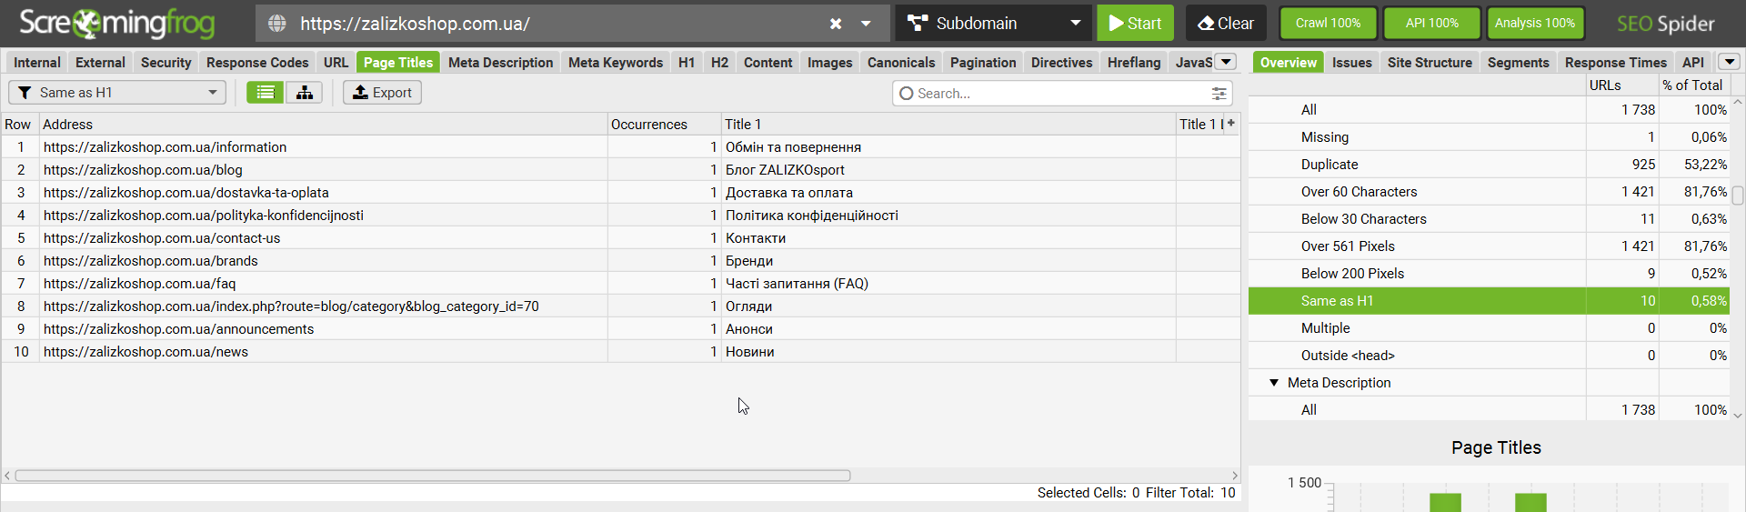
Task: Switch to list view icon
Action: pyautogui.click(x=265, y=92)
